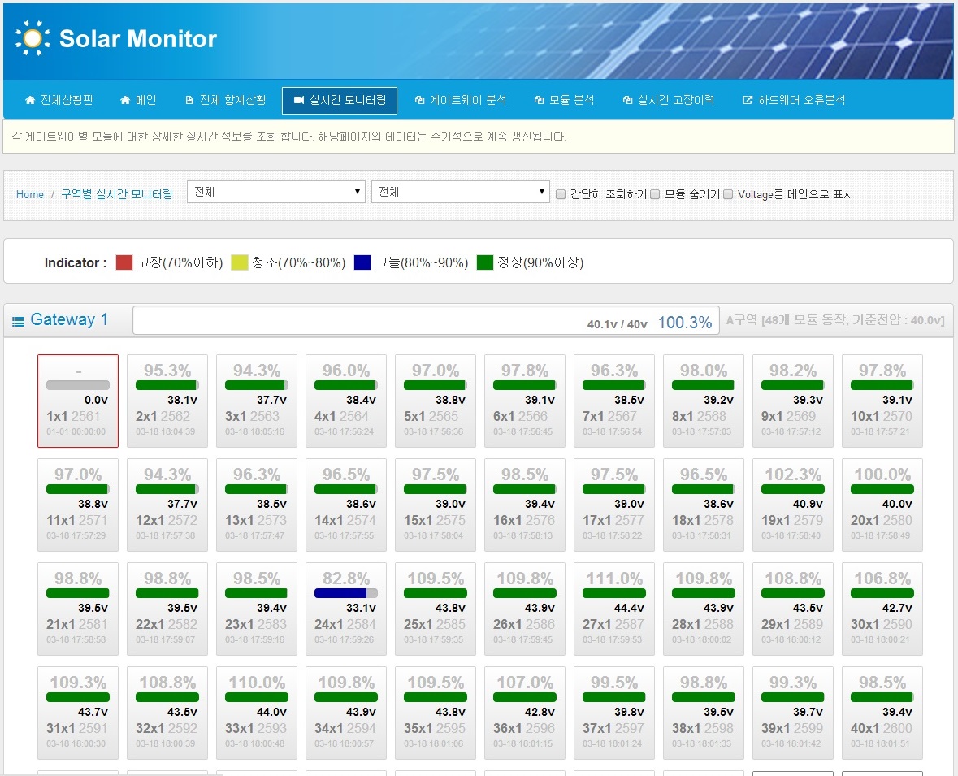Open 하드웨어 오류분석 menu
The image size is (958, 776).
[x=794, y=100]
